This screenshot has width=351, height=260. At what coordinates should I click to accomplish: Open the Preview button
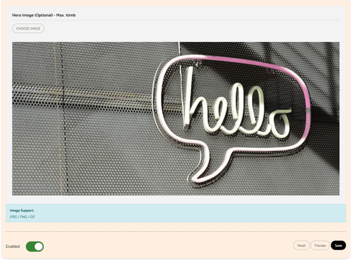320,245
